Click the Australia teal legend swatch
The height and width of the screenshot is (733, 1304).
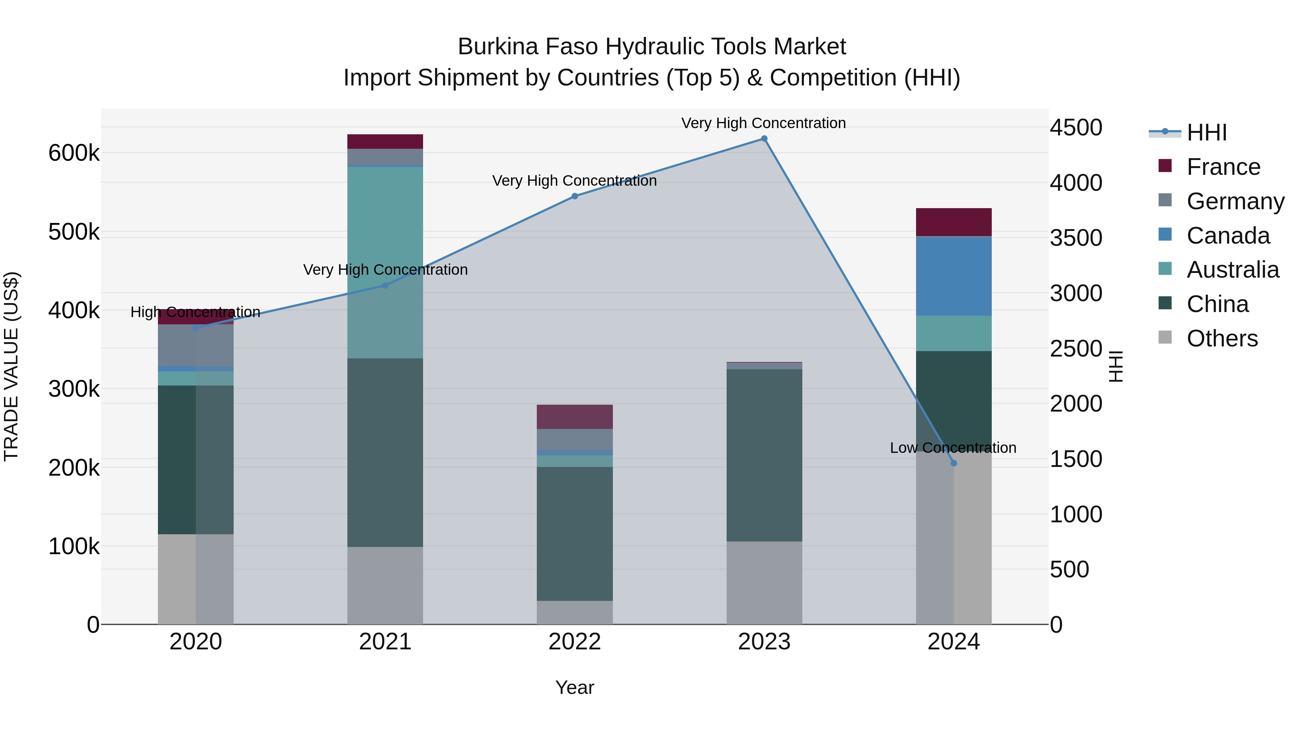tap(1165, 269)
